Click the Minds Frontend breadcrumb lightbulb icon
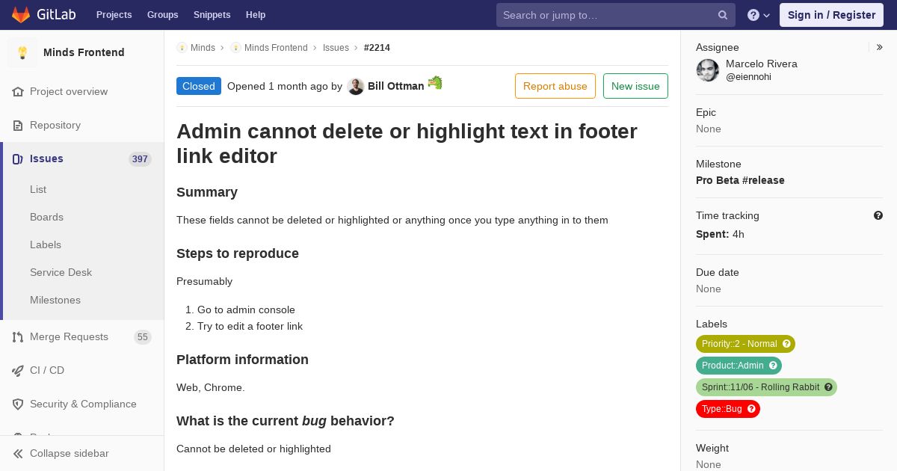Image resolution: width=897 pixels, height=471 pixels. [x=235, y=47]
